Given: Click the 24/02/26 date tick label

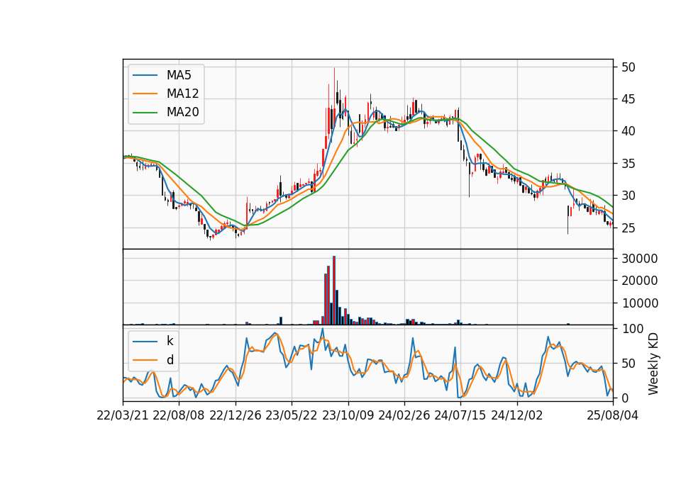Looking at the screenshot, I should (x=404, y=415).
